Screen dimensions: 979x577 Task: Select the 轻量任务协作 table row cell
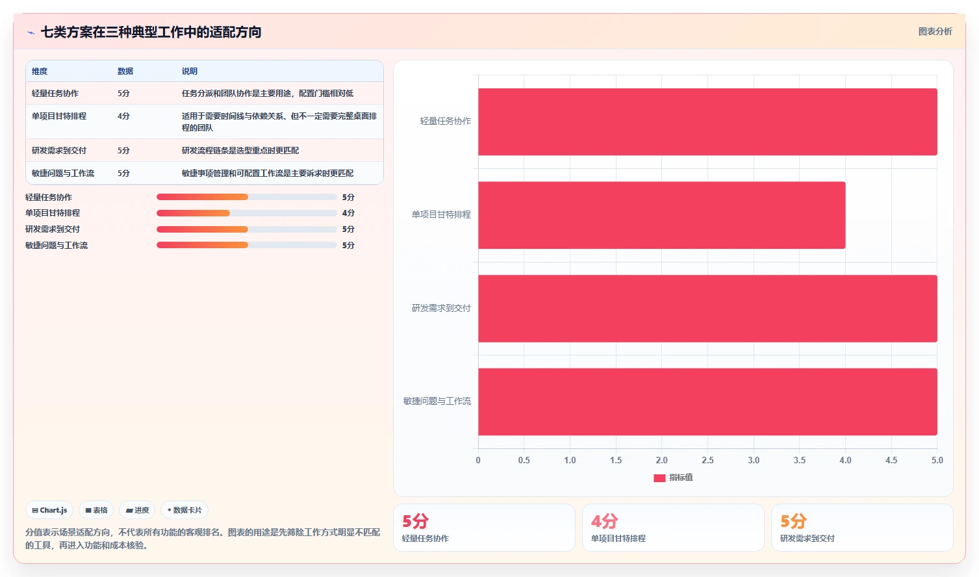pyautogui.click(x=55, y=94)
